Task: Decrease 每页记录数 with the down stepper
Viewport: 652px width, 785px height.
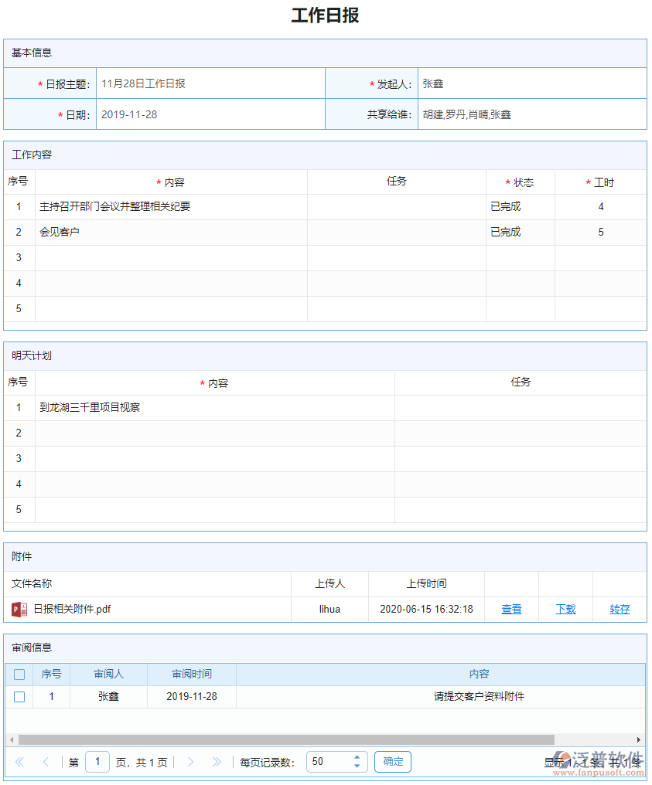Action: pos(357,766)
